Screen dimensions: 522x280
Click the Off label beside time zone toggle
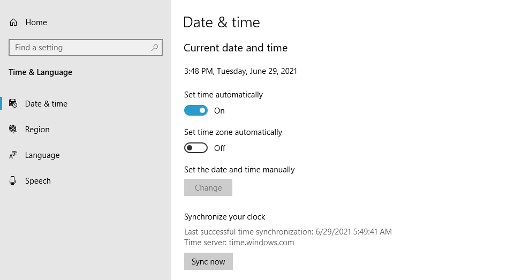pyautogui.click(x=220, y=148)
